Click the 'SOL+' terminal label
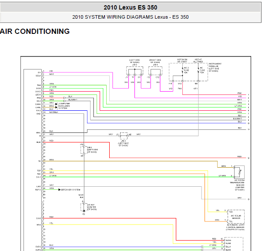 (38, 76)
